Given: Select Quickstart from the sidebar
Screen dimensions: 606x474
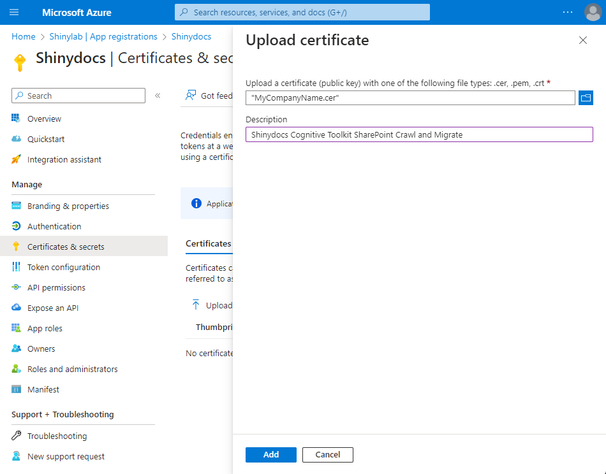Looking at the screenshot, I should pos(45,139).
